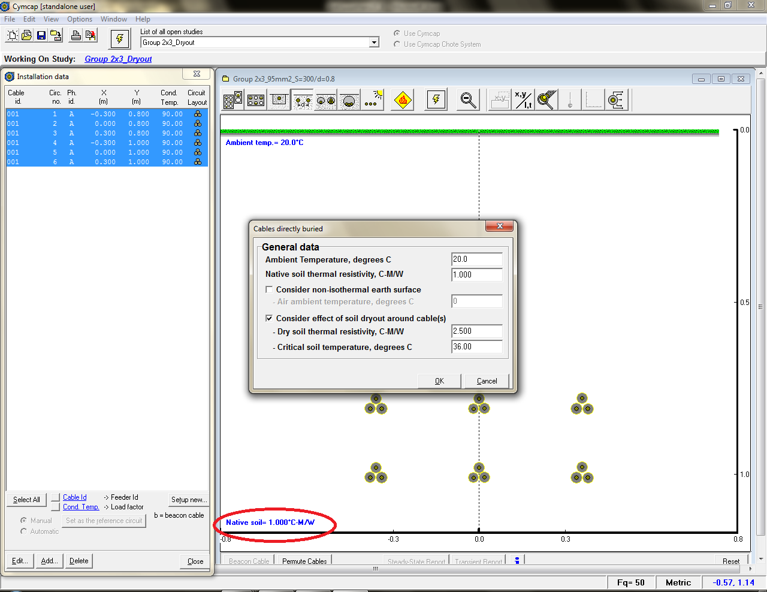767x592 pixels.
Task: Click Critical soil temperature field
Action: (x=477, y=347)
